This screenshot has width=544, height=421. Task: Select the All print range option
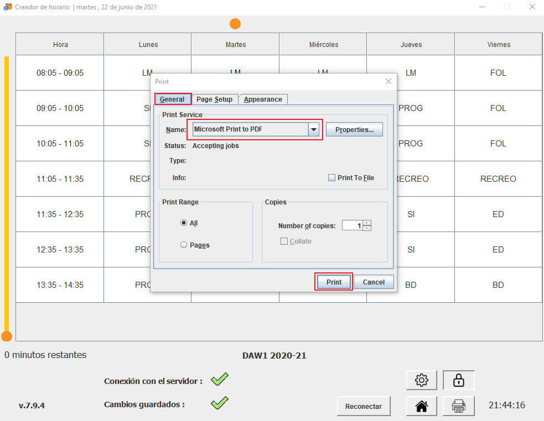(184, 223)
